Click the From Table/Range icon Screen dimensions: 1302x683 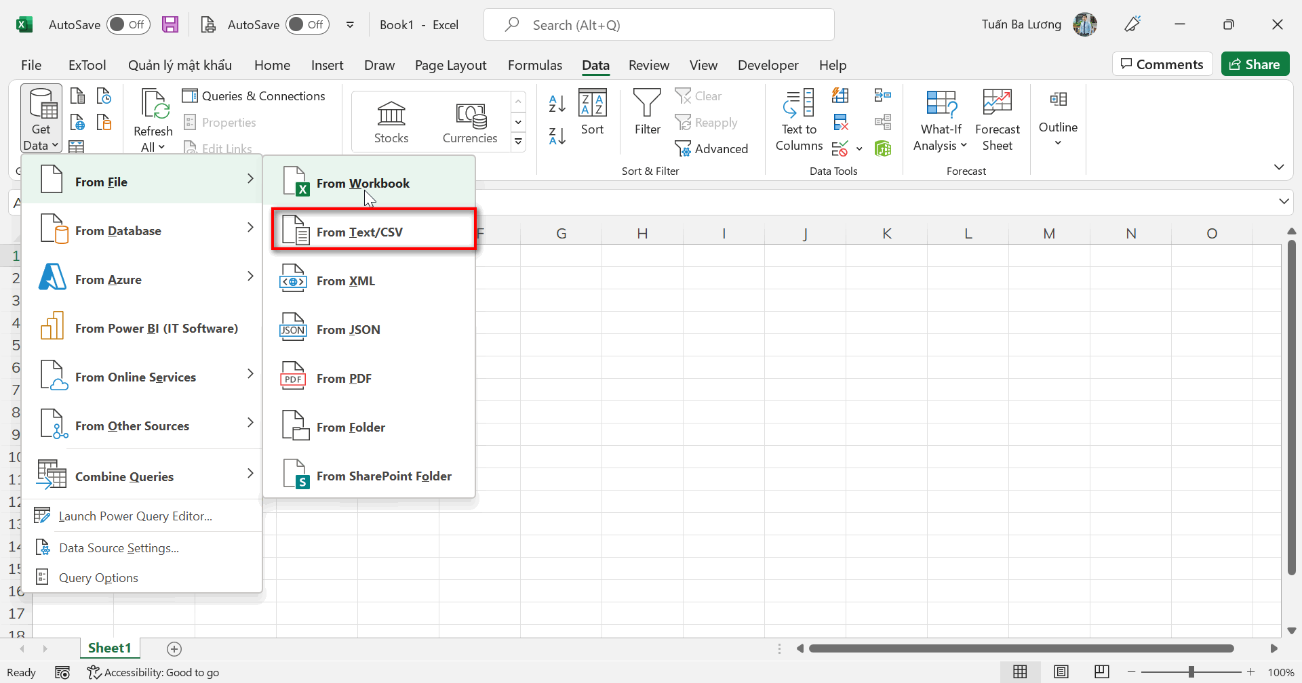click(77, 146)
